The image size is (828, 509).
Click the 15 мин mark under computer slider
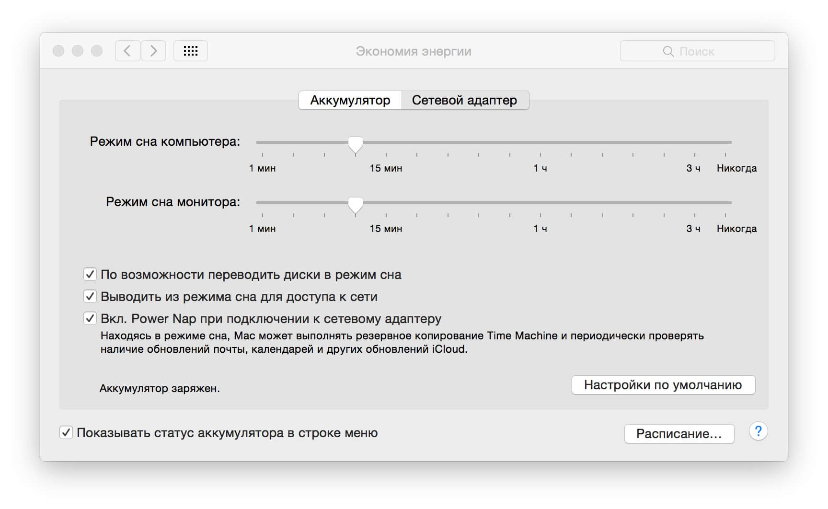click(386, 168)
